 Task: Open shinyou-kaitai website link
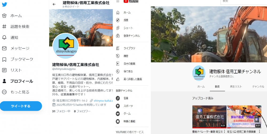(x=103, y=100)
